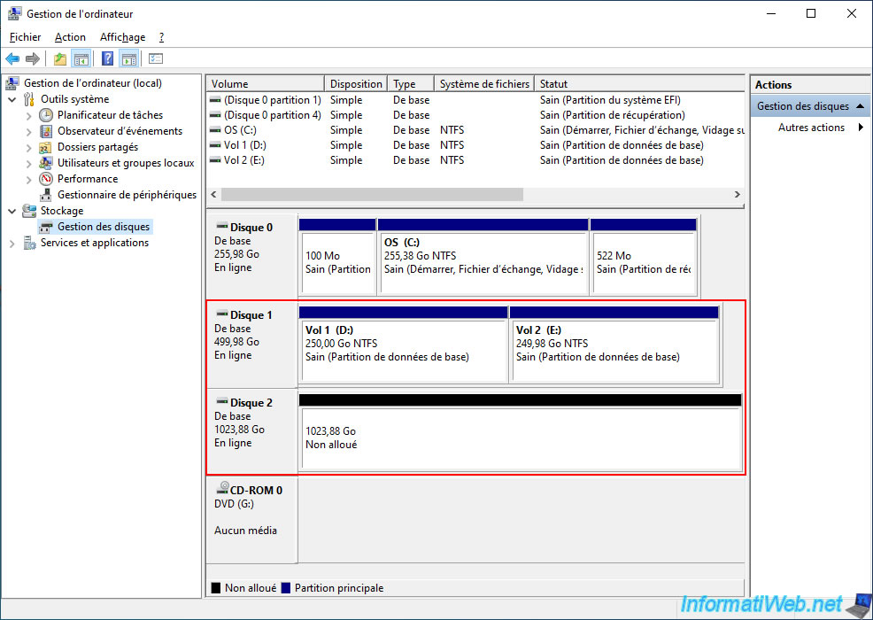
Task: Click the Planificateur de tâches clock icon
Action: click(47, 115)
